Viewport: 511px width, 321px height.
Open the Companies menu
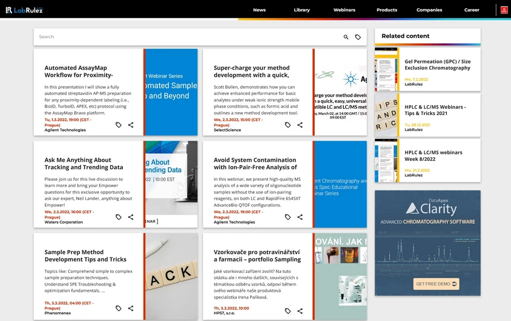point(429,10)
